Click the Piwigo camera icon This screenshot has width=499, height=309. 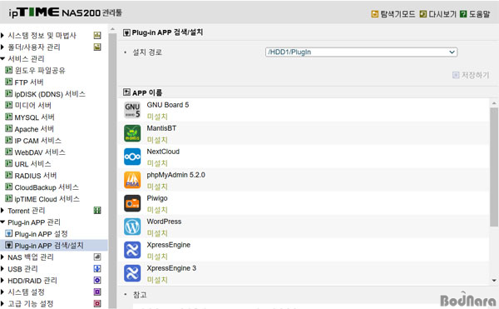132,203
